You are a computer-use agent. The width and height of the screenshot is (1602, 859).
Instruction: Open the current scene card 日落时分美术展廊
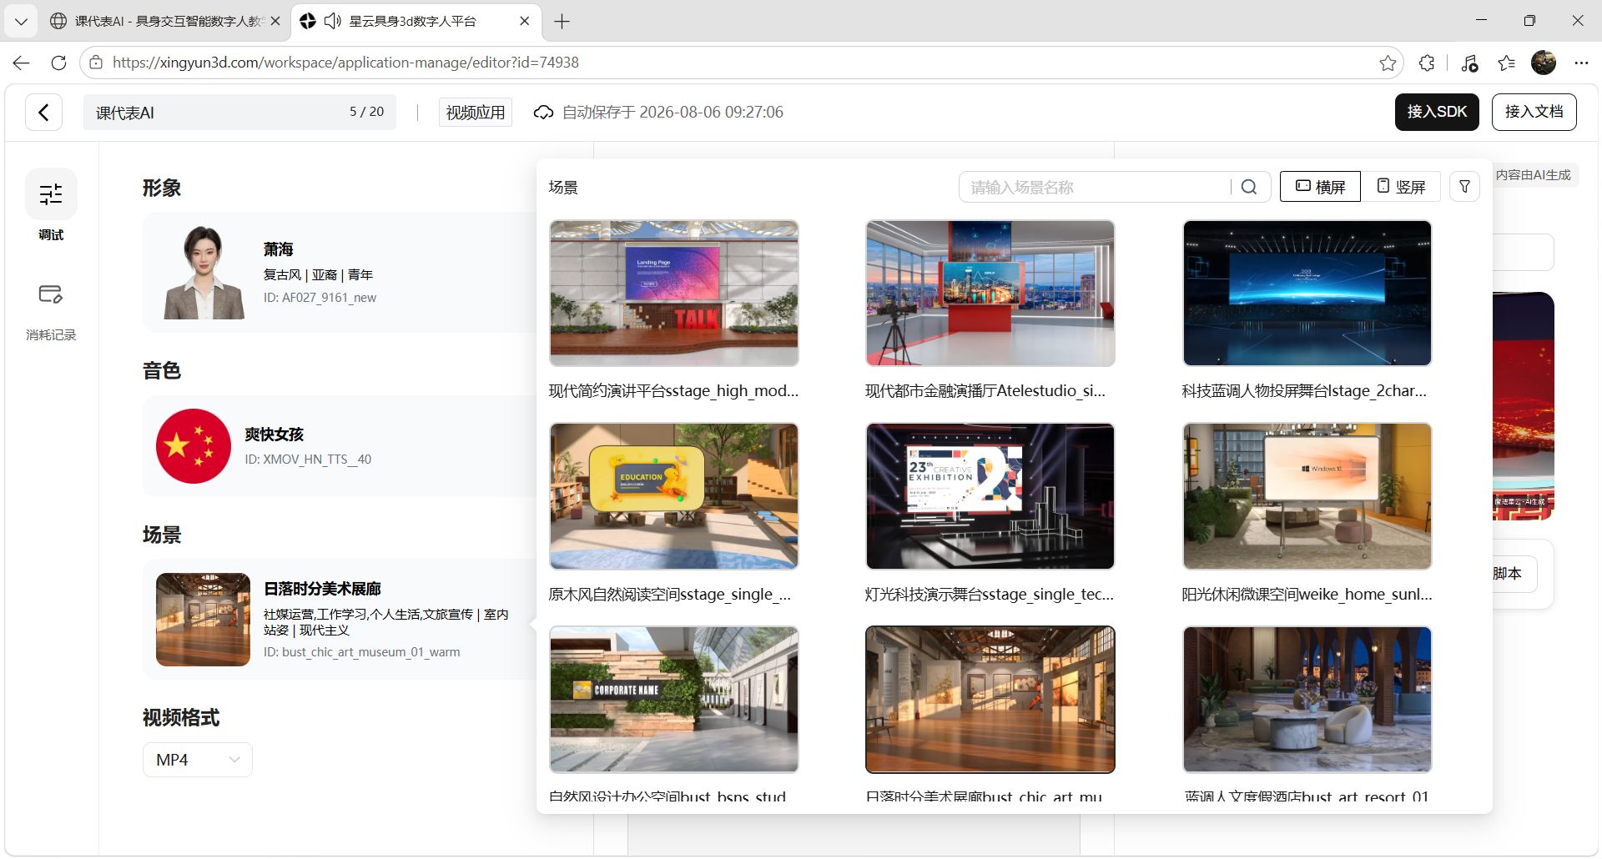340,620
